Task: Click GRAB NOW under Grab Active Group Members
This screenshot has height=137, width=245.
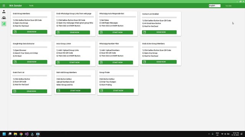Action: (159, 62)
